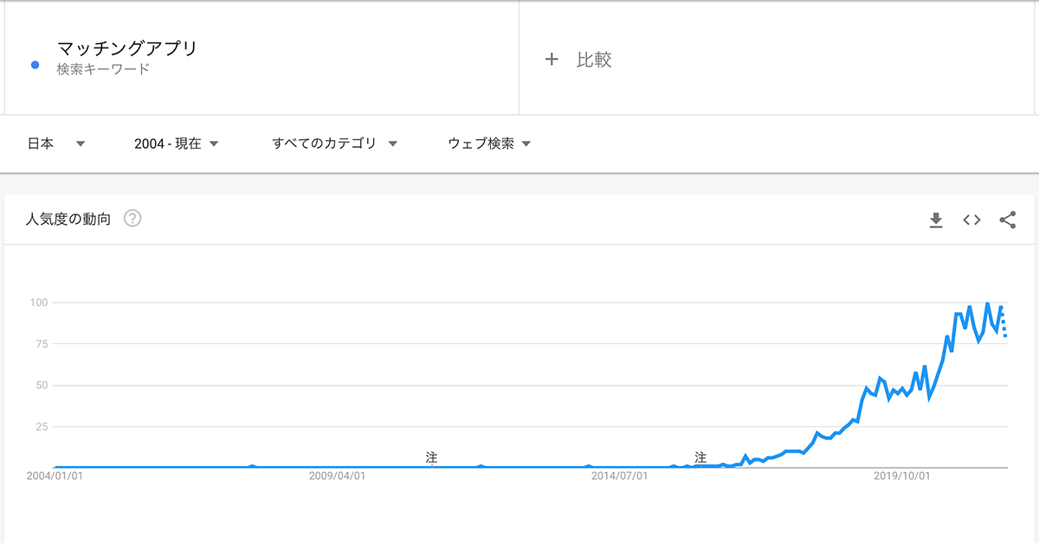Open the embed code icon
The image size is (1039, 543).
[x=971, y=220]
